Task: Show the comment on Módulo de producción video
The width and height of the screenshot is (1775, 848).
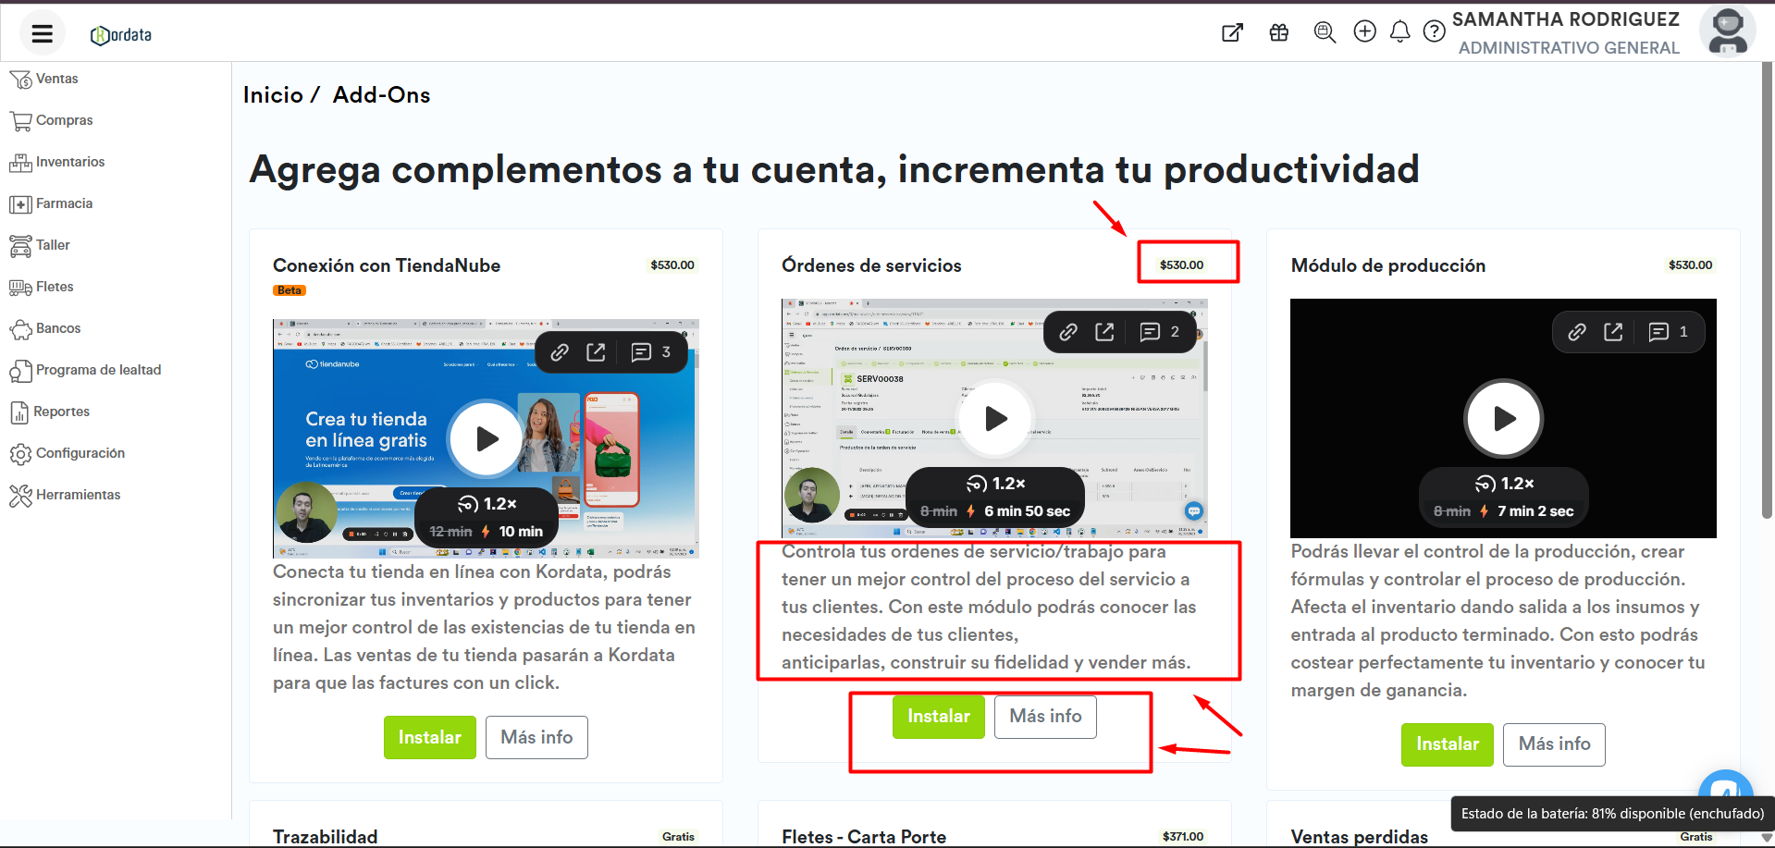Action: coord(1669,332)
